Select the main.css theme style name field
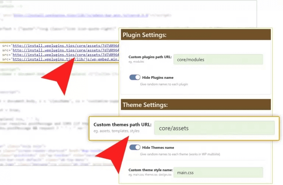The image size is (283, 185). [218, 172]
